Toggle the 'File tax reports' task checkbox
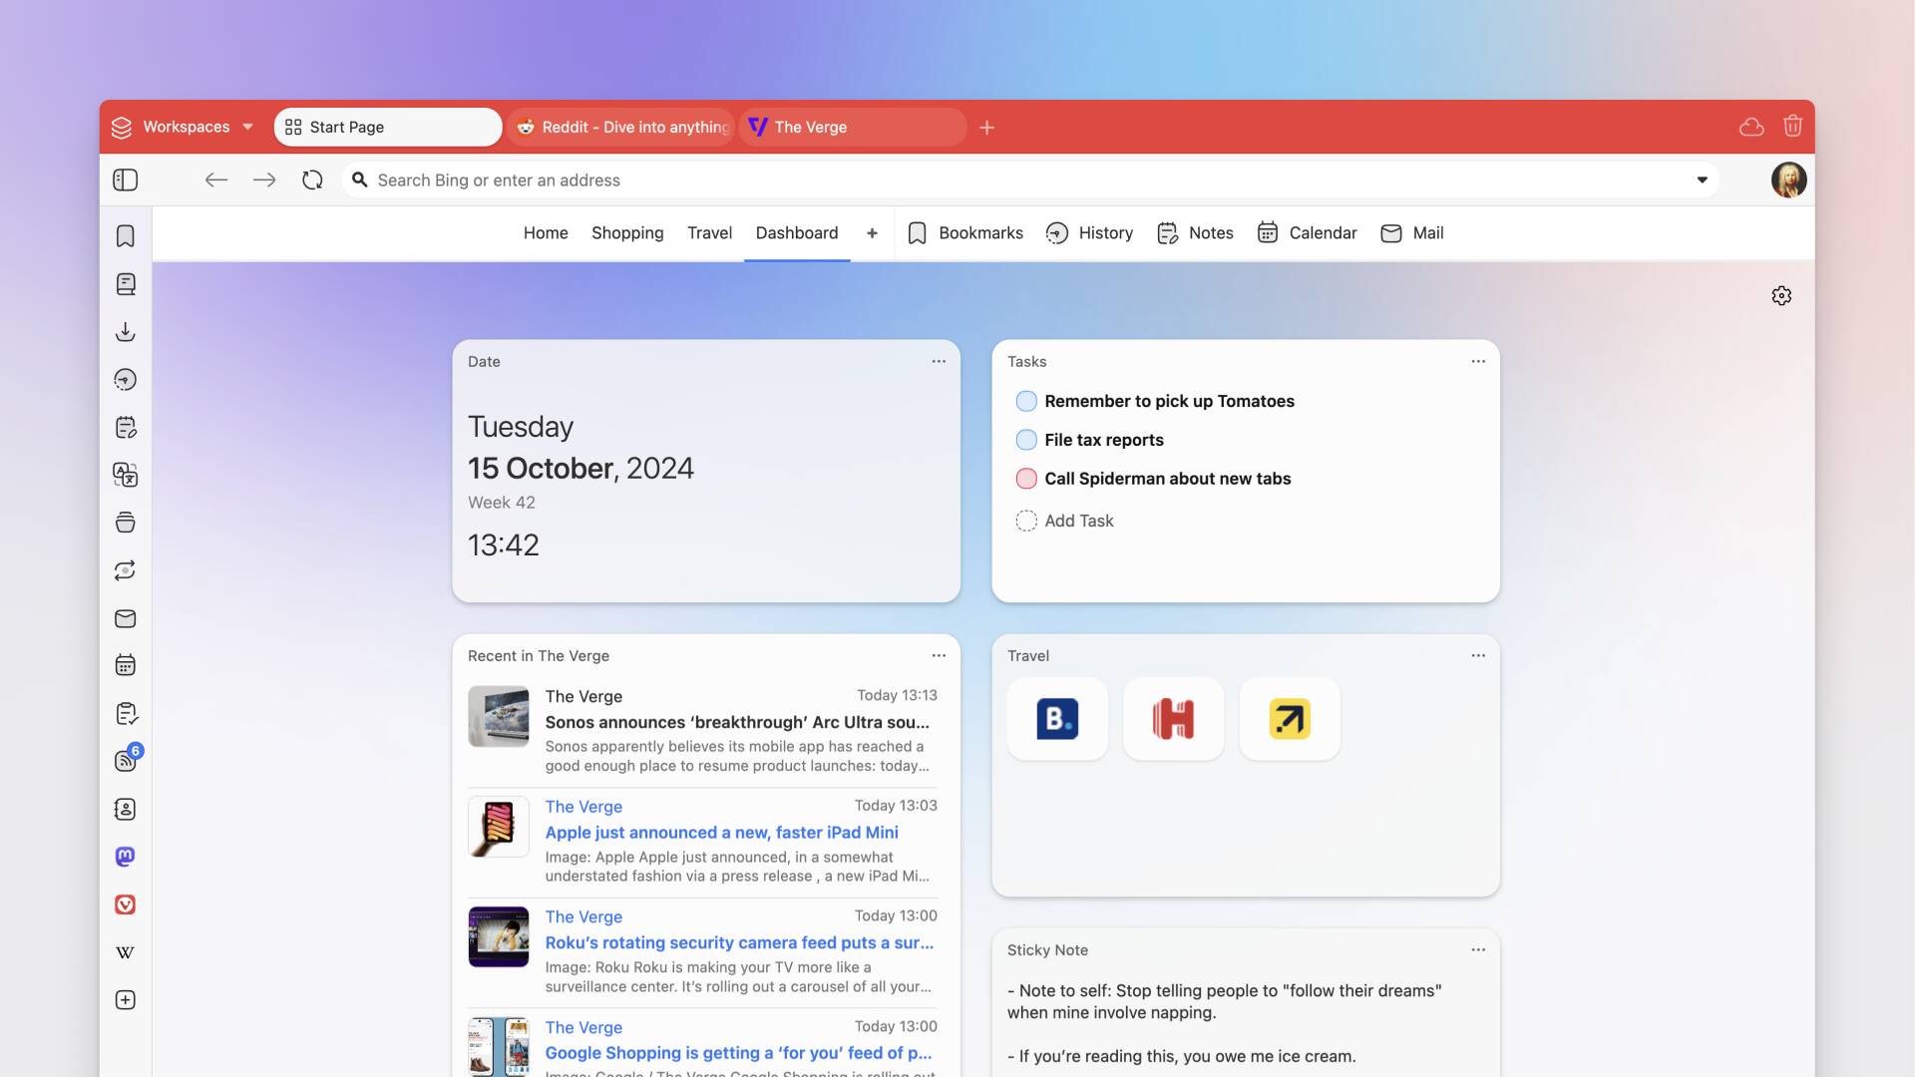The width and height of the screenshot is (1915, 1077). click(x=1026, y=439)
